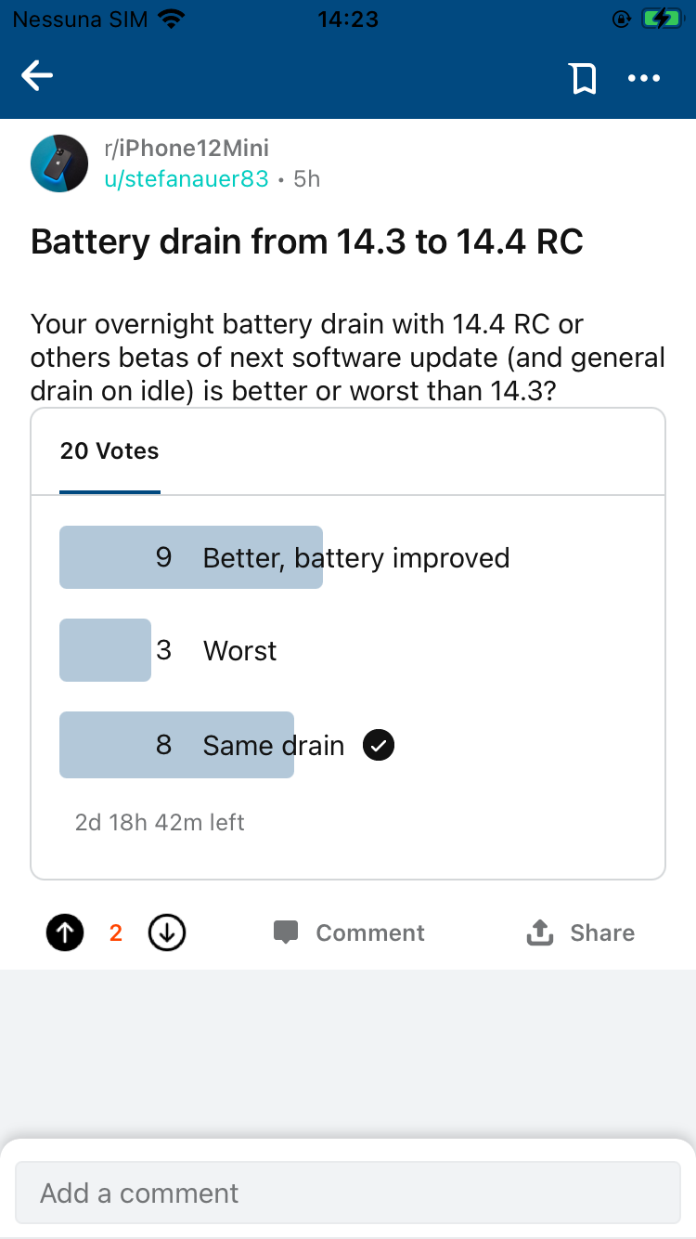
Task: Tap the Comment button label
Action: pos(369,933)
